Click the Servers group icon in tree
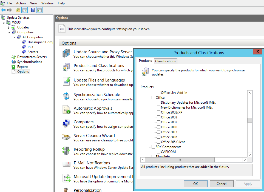Image resolution: width=264 pixels, height=192 pixels. coord(24,52)
